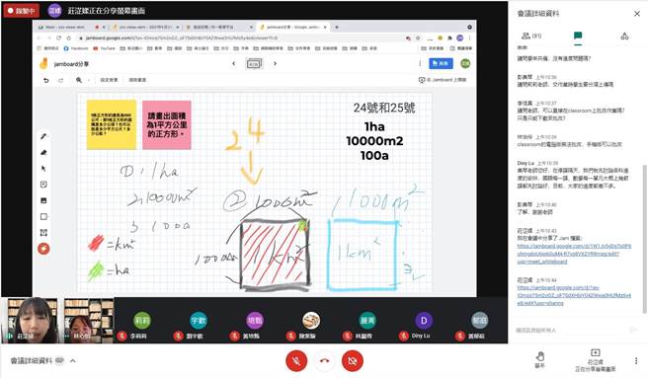Go to the previous Jamboard frame
The height and width of the screenshot is (378, 648).
[234, 63]
